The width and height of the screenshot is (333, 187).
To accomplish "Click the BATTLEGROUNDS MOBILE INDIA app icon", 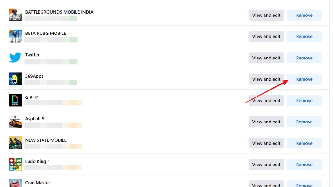I will tap(15, 15).
